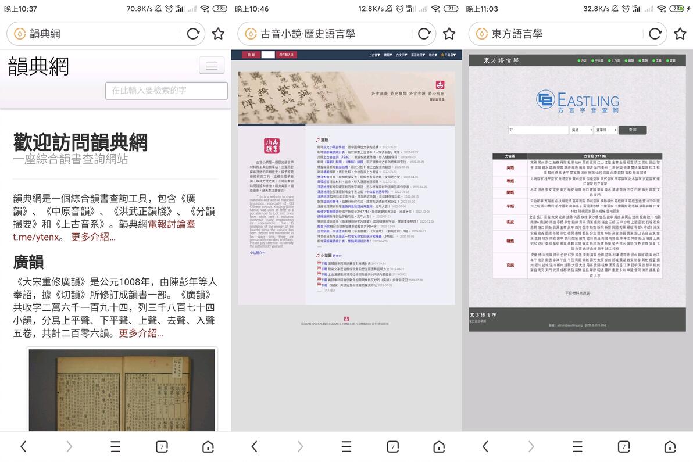Click 粵語 row in dialect table
The width and height of the screenshot is (693, 462).
point(577,181)
